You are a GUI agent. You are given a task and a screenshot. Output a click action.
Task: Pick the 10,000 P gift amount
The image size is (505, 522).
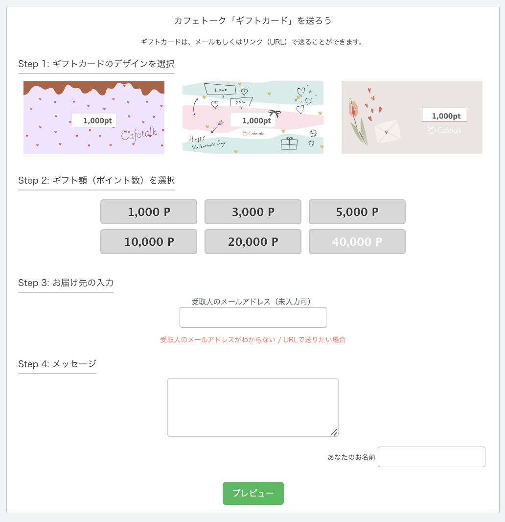pyautogui.click(x=149, y=242)
